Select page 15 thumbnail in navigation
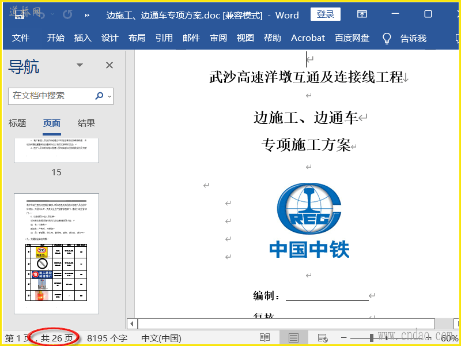The height and width of the screenshot is (346, 461). [x=56, y=151]
